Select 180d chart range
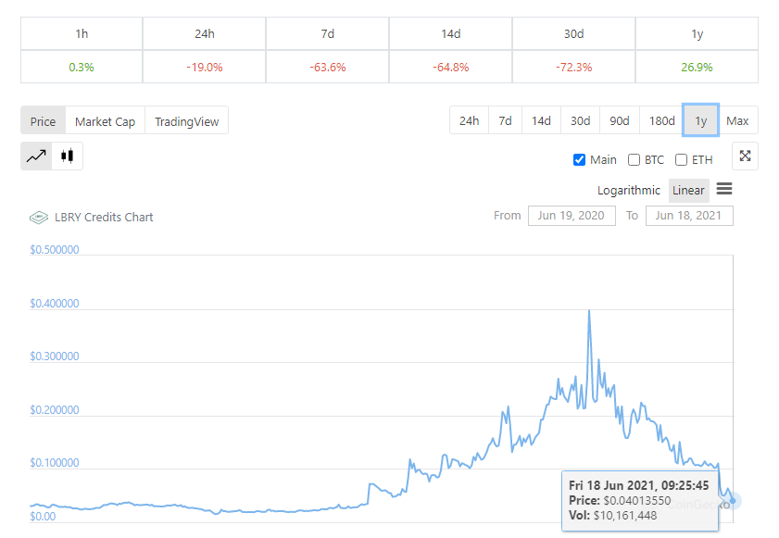 tap(661, 120)
